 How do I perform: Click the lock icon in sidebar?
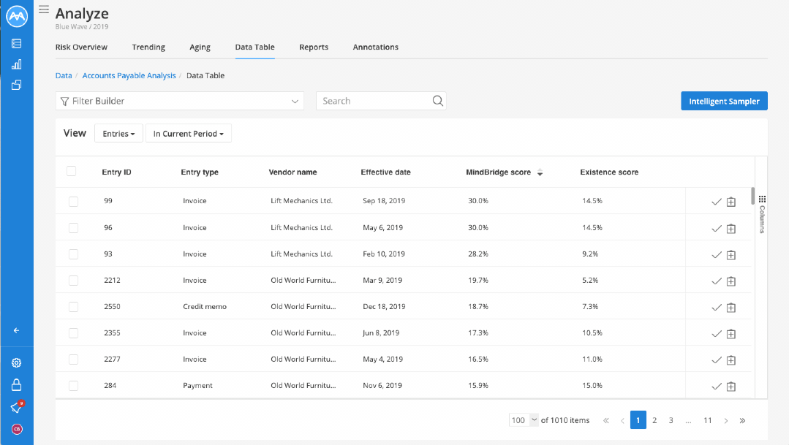coord(17,384)
